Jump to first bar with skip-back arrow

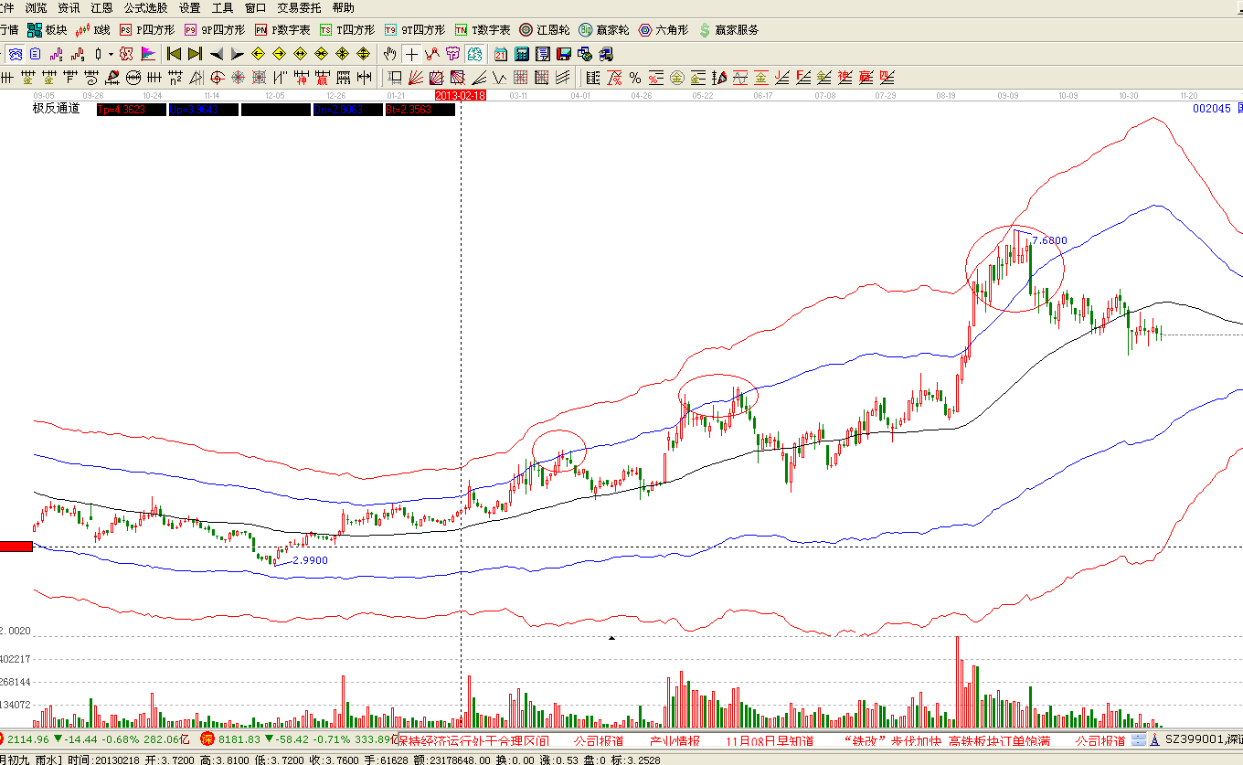174,54
